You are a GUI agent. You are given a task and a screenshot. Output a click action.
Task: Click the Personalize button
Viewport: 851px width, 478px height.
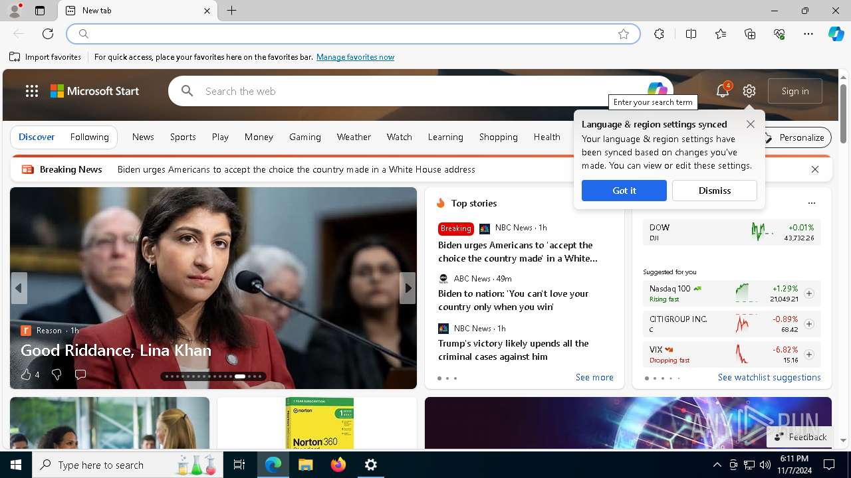795,137
